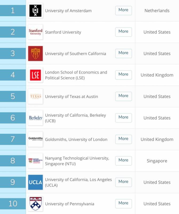Click the blue UCLA logo
This screenshot has height=214, width=179.
[35, 182]
